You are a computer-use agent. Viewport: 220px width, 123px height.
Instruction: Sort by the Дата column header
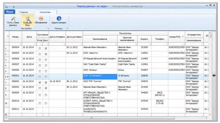coord(29,37)
